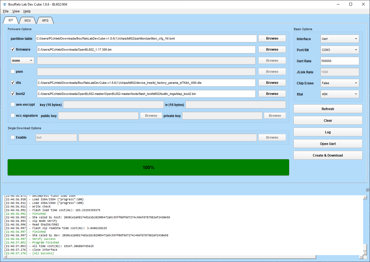Image resolution: width=370 pixels, height=262 pixels.
Task: Expand the Xtal 40M dropdown
Action: click(x=340, y=94)
